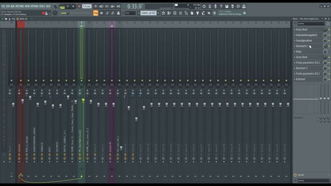331x186 pixels.
Task: Click the Play button in transport
Action: [68, 7]
